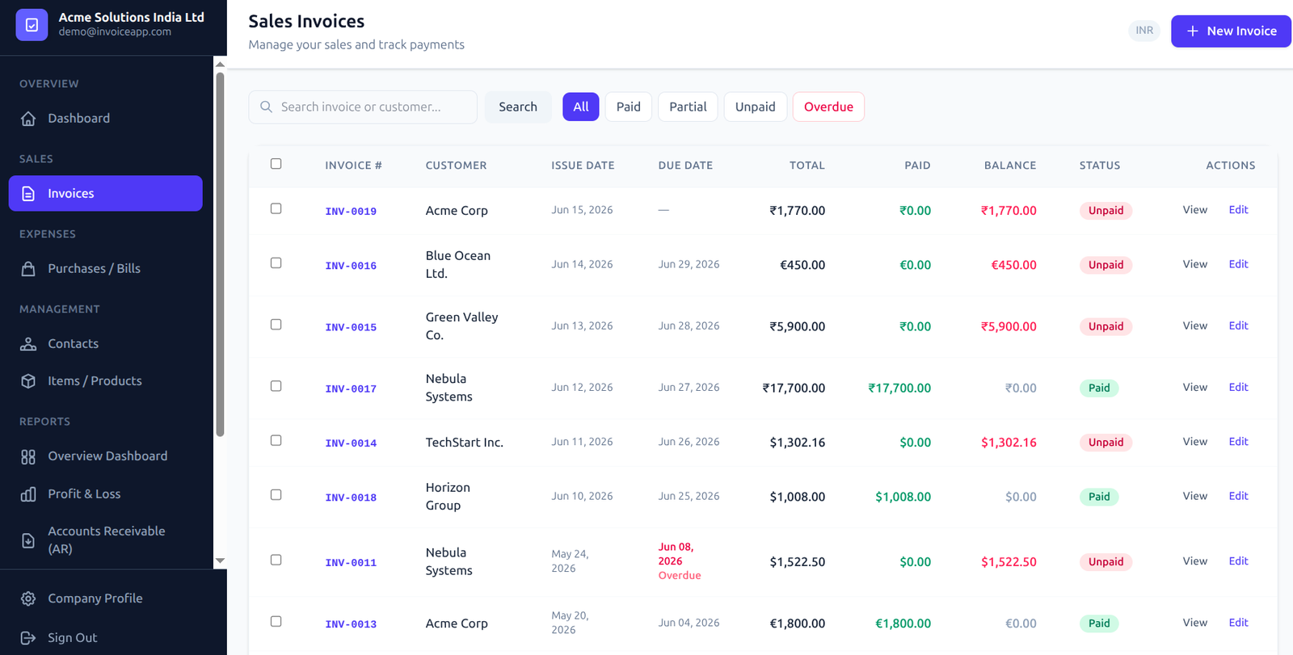Edit the Nebula Systems invoice INV-0017

[x=1238, y=387]
